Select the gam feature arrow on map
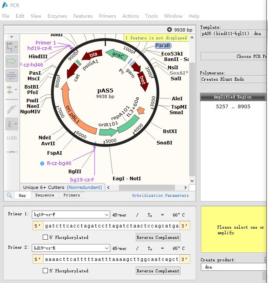Screen dimensions: 268x283 pyautogui.click(x=136, y=67)
